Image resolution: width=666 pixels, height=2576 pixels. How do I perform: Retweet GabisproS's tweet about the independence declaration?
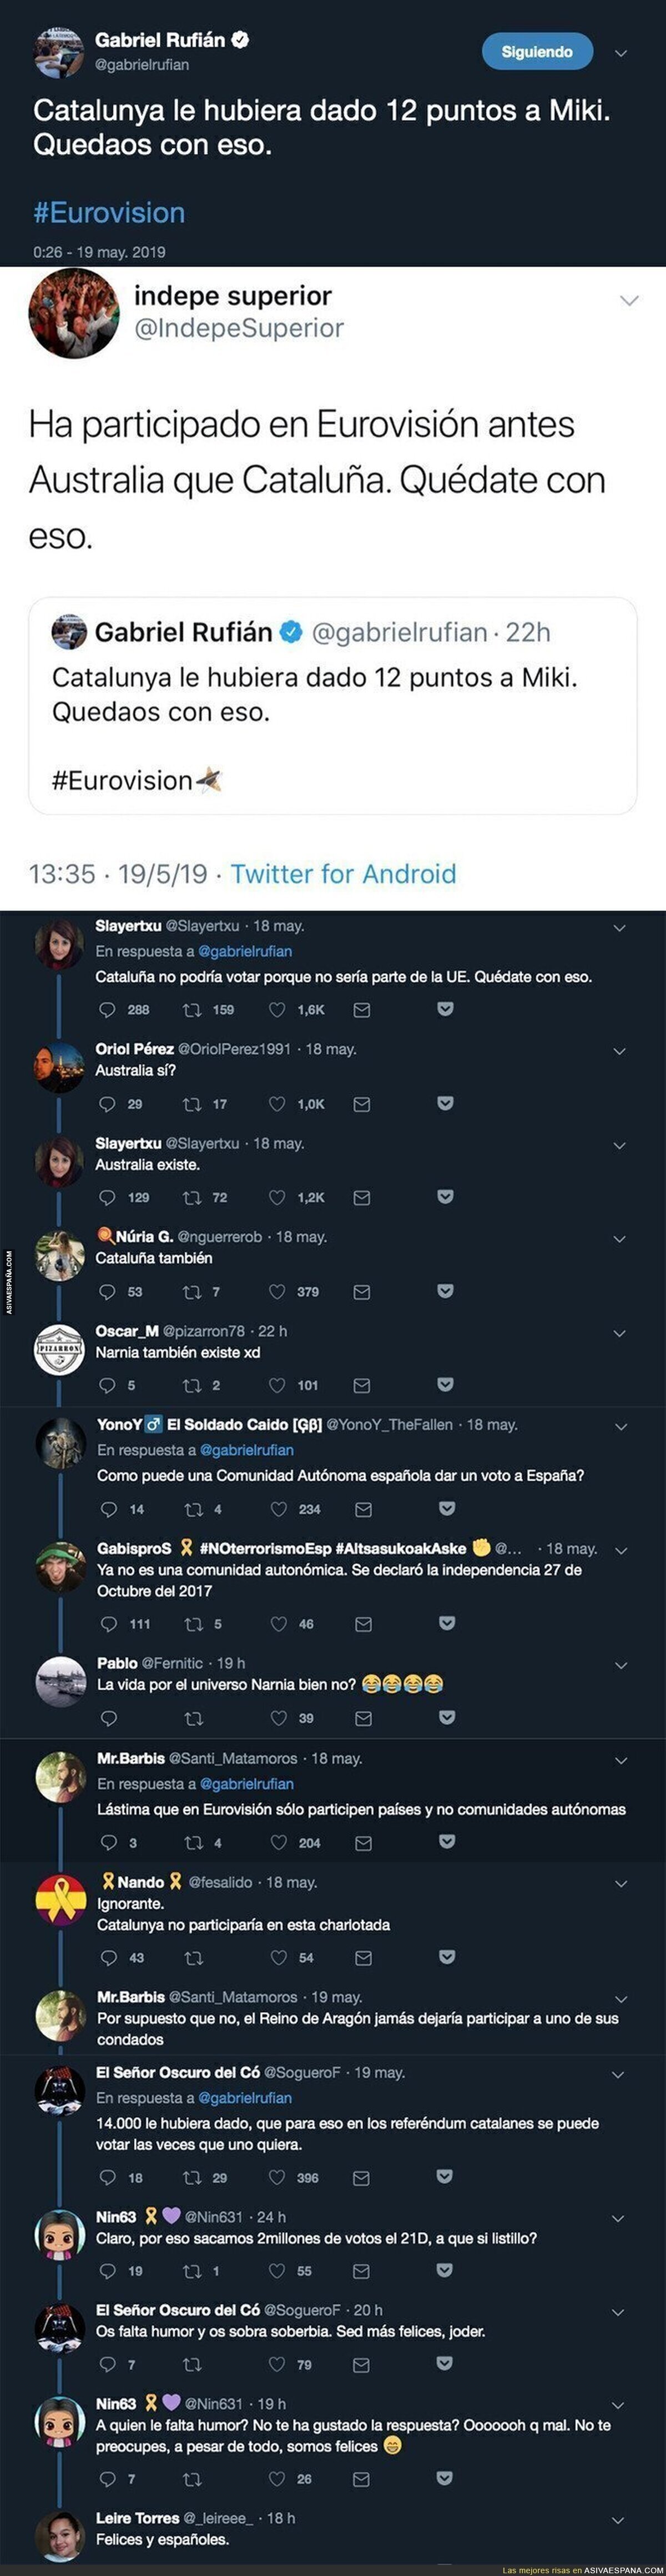pyautogui.click(x=194, y=1624)
